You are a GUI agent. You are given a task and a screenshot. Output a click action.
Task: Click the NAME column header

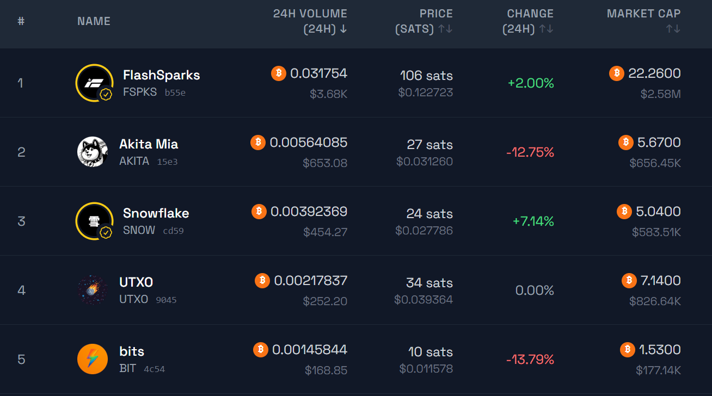pos(94,21)
